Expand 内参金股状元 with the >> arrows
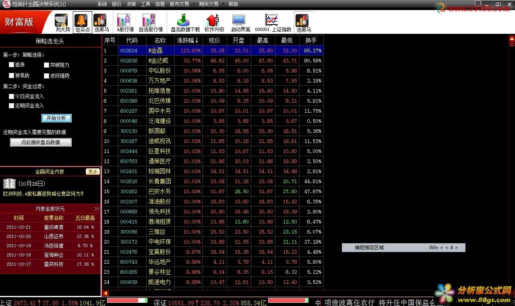This screenshot has width=515, height=306. pos(97,209)
